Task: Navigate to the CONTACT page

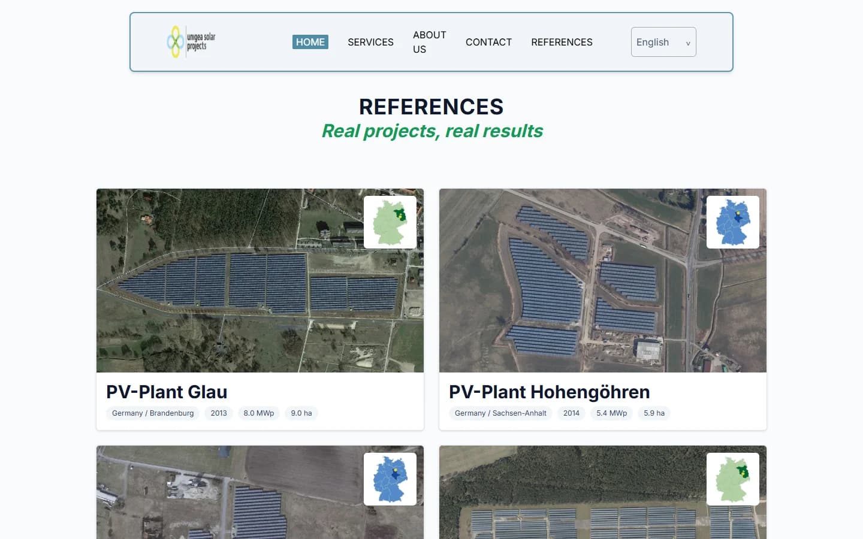Action: click(x=488, y=42)
